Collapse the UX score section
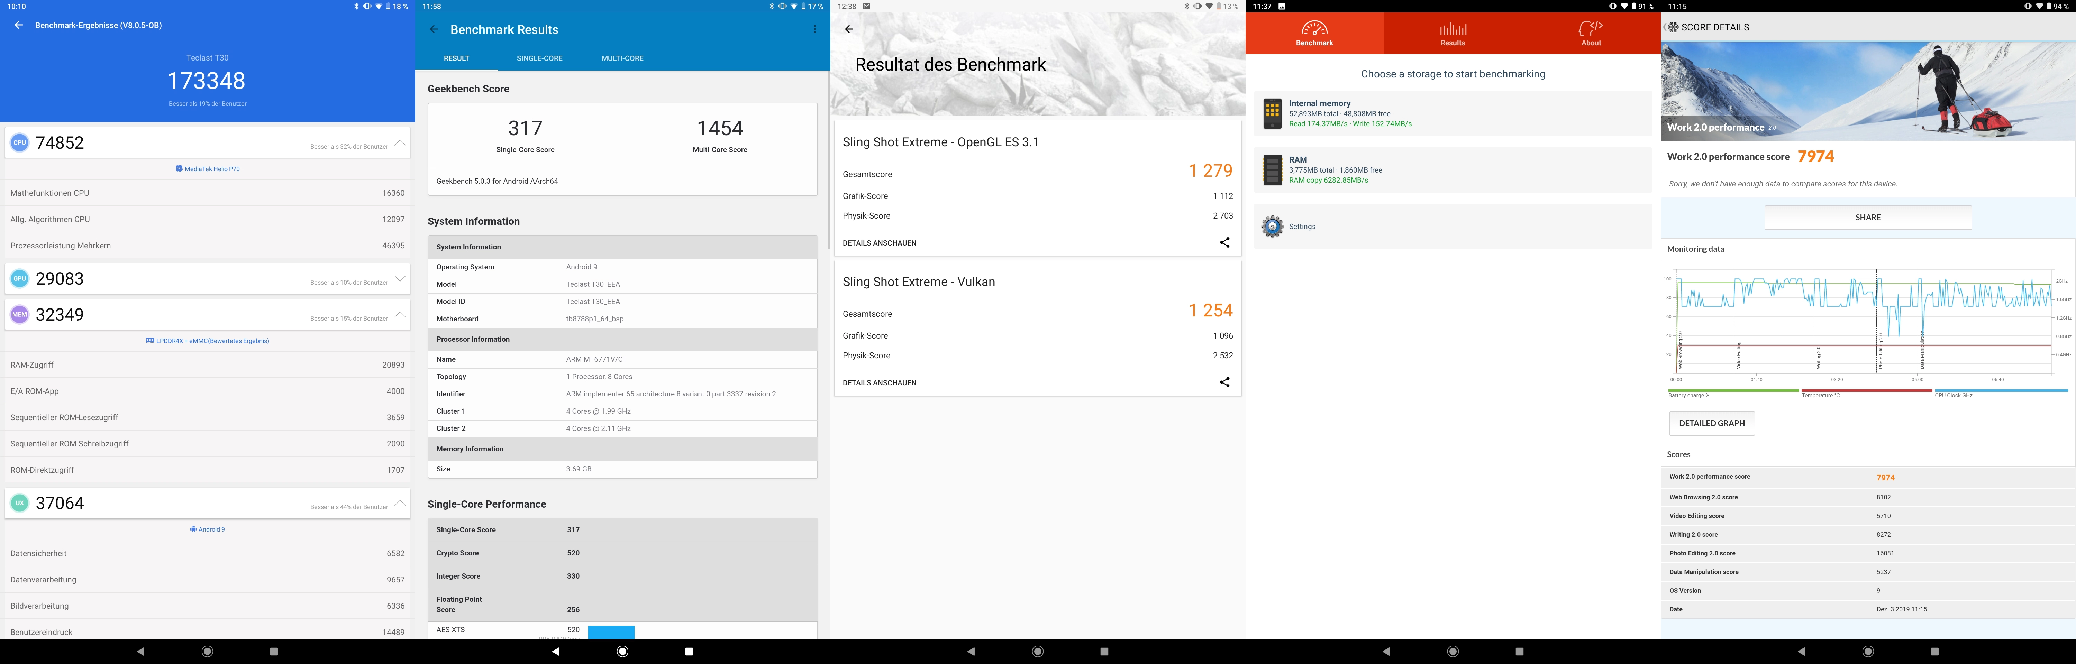 (400, 503)
